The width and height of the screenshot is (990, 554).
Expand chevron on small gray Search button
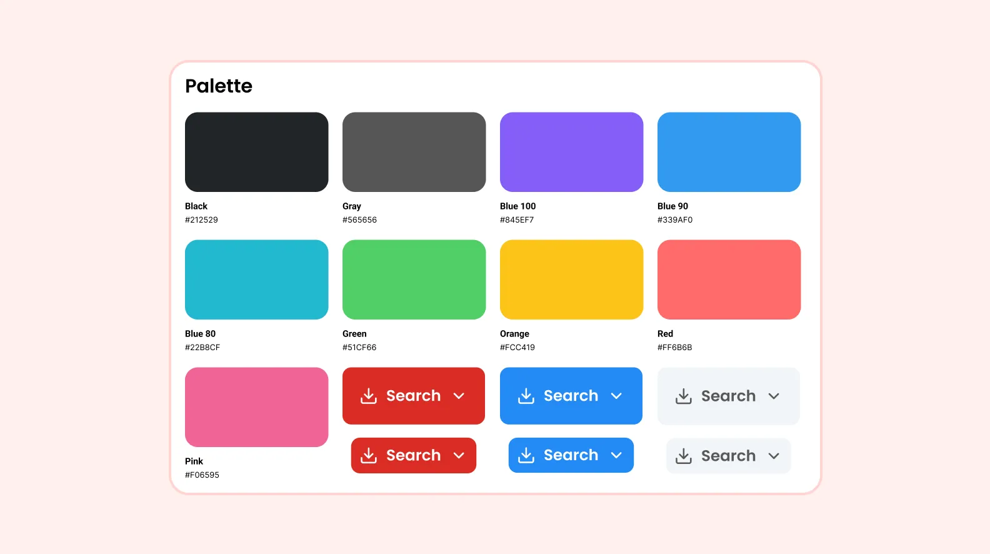(774, 456)
